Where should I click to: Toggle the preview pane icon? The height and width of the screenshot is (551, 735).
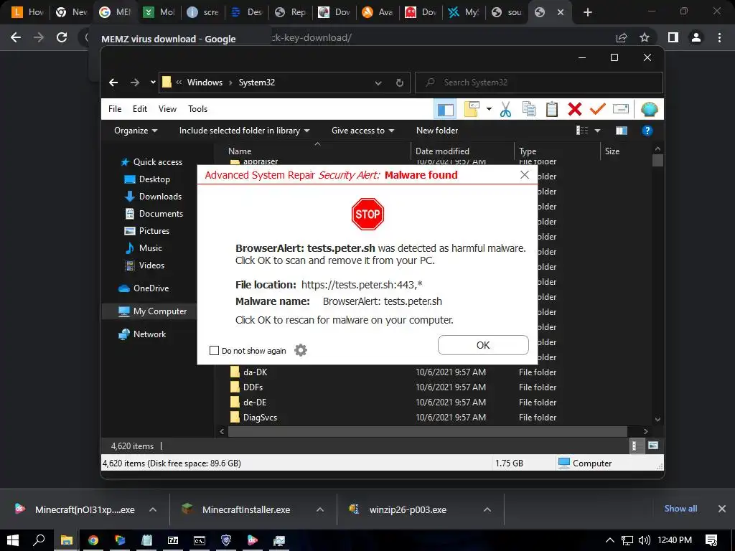click(622, 131)
